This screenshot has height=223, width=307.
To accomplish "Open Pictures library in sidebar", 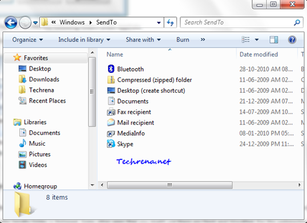I will pos(40,154).
